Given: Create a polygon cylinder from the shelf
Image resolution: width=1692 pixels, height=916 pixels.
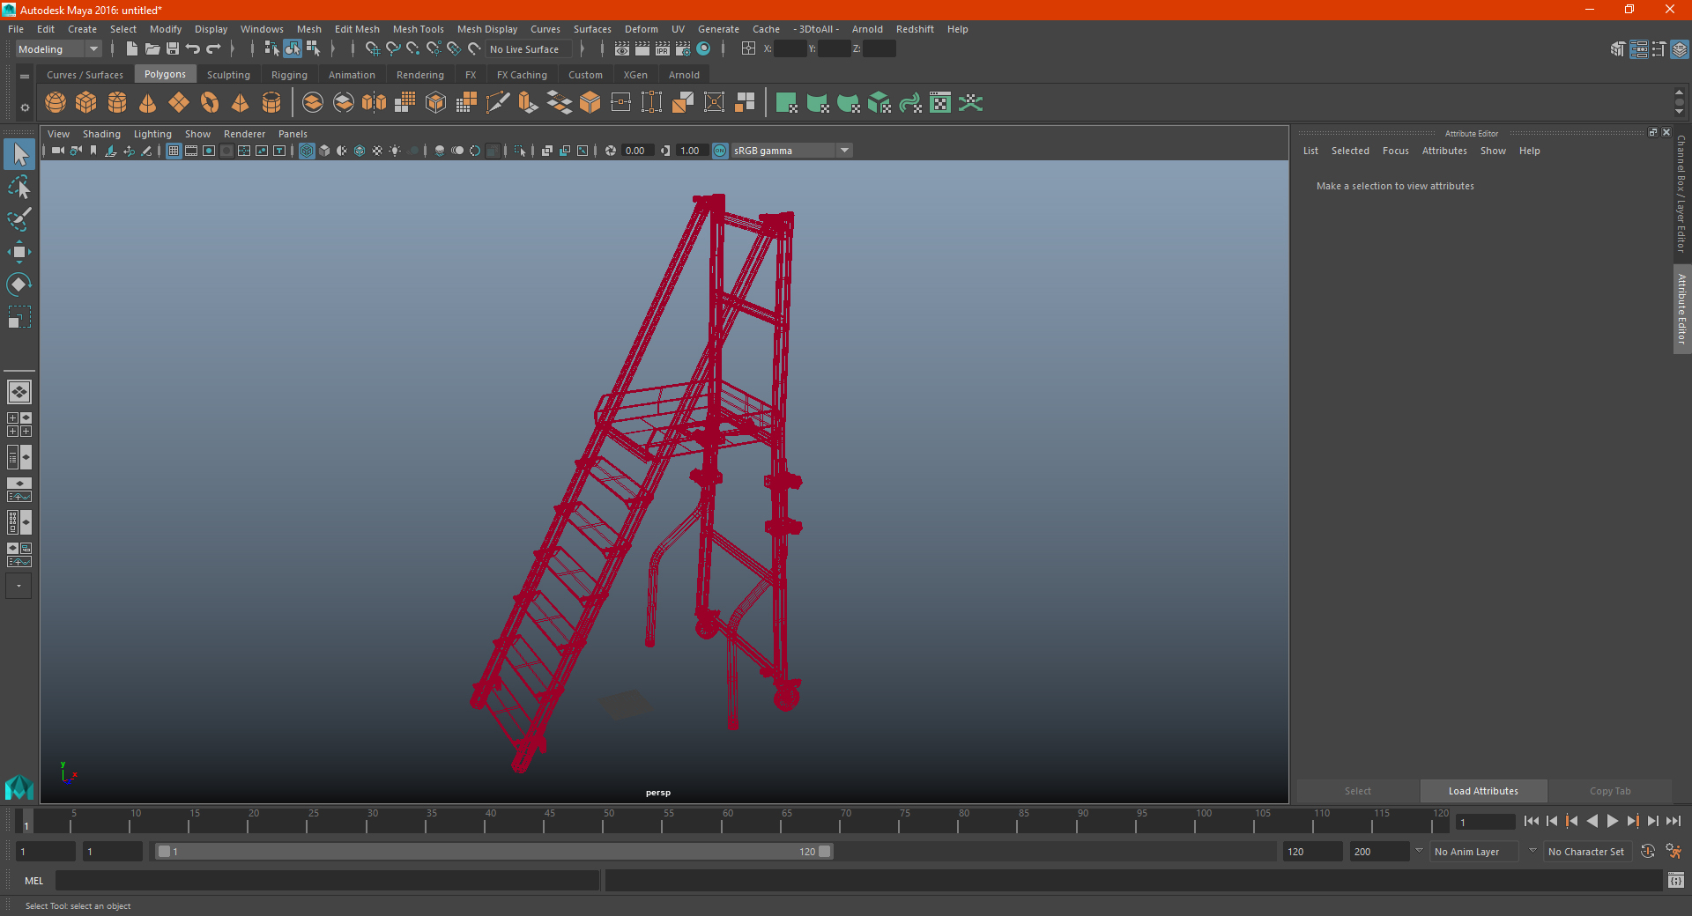Looking at the screenshot, I should pyautogui.click(x=117, y=103).
